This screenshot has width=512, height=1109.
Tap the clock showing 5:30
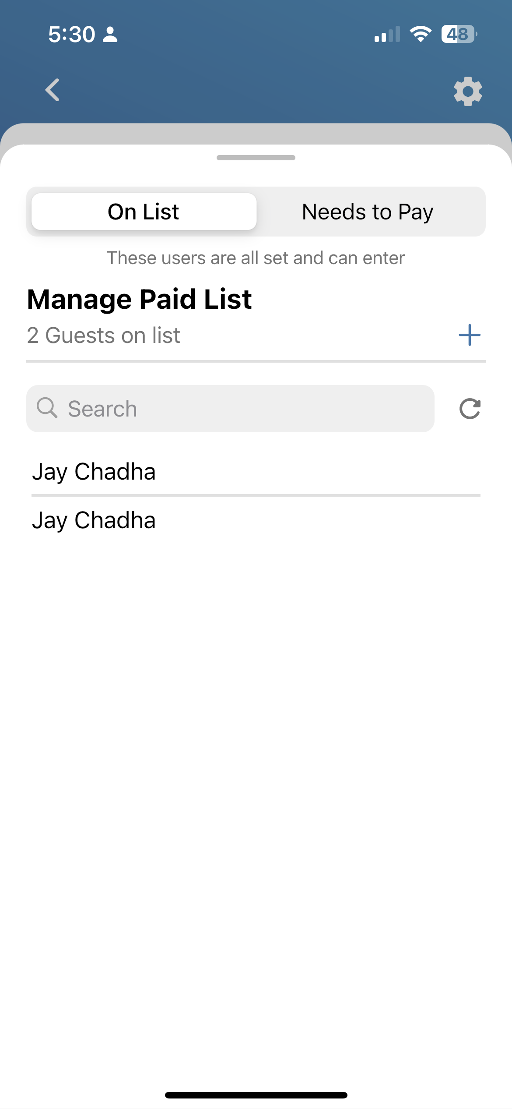click(x=71, y=34)
